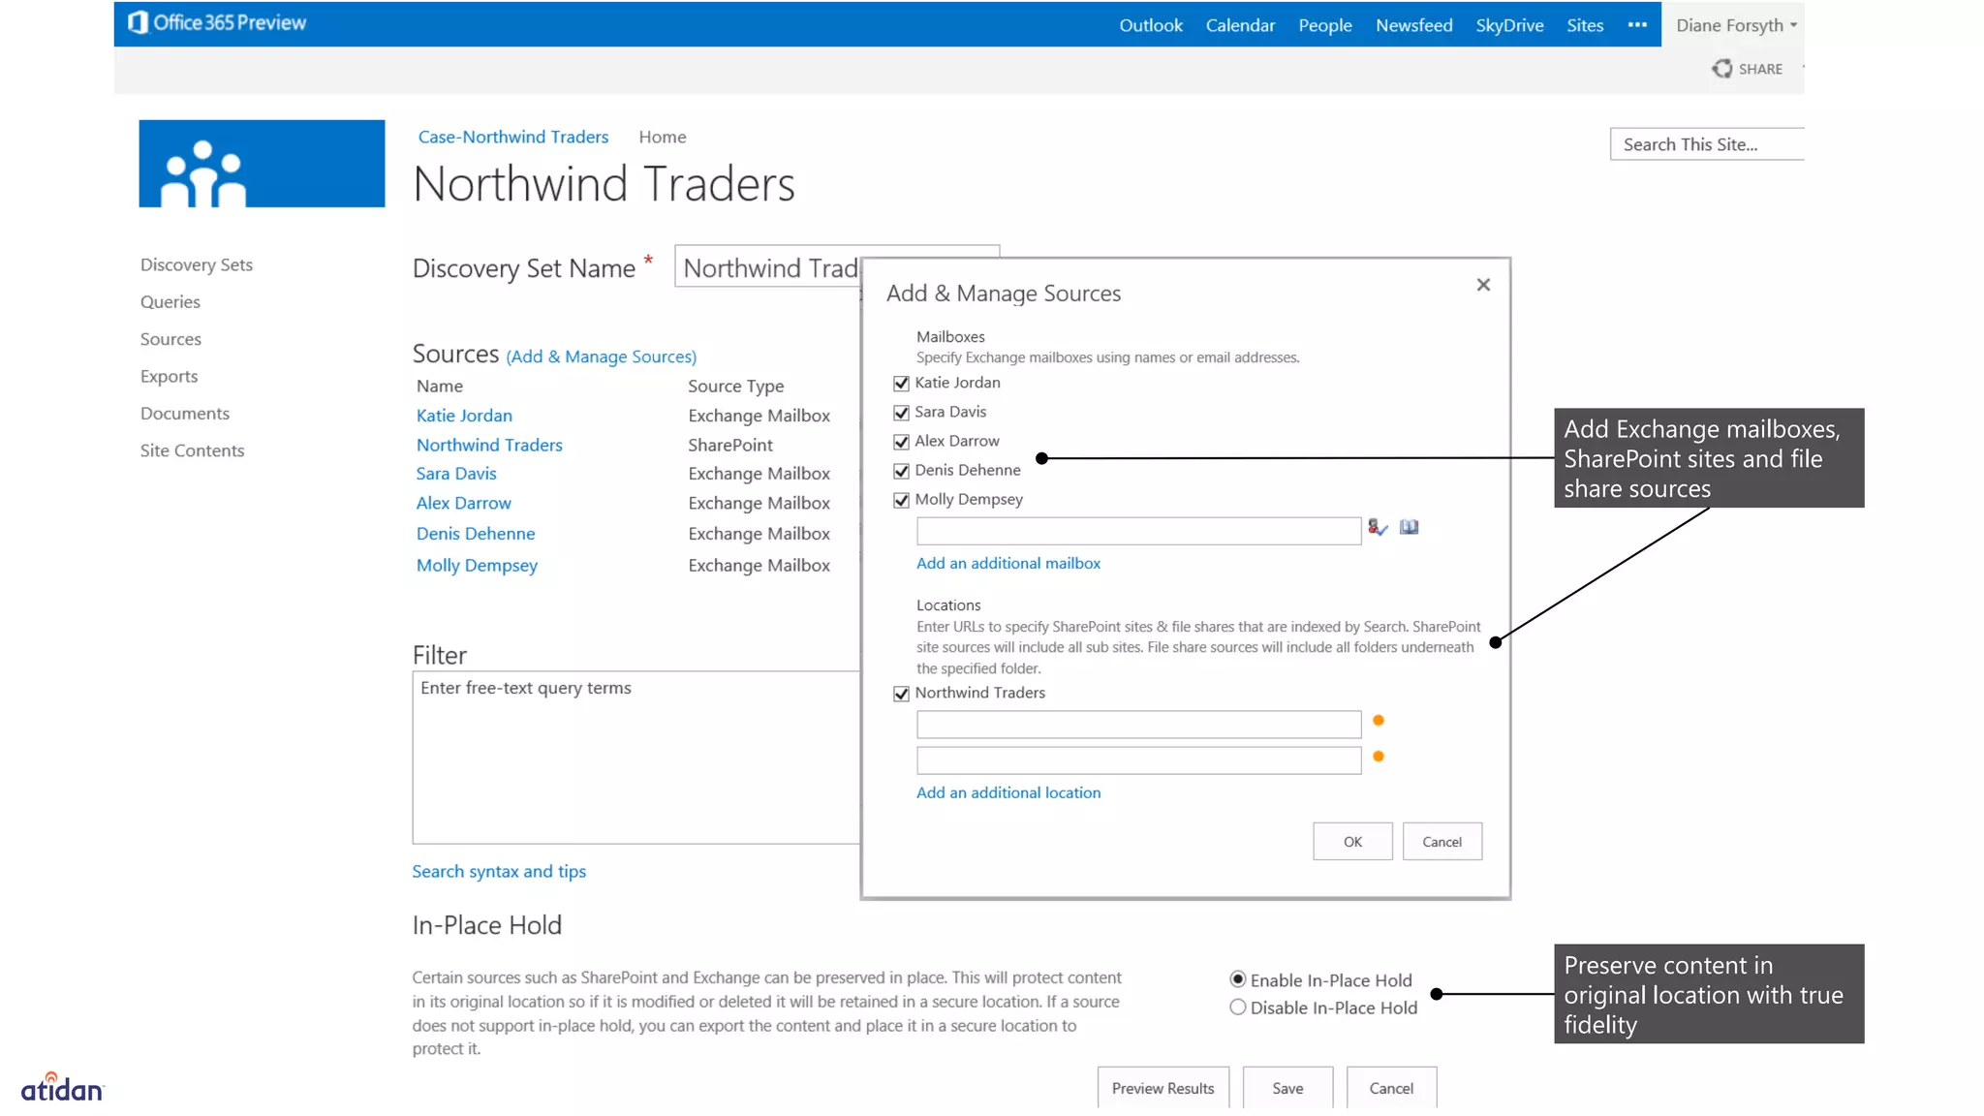Uncheck the Northwind Traders location
The image size is (1984, 1116).
(x=901, y=694)
